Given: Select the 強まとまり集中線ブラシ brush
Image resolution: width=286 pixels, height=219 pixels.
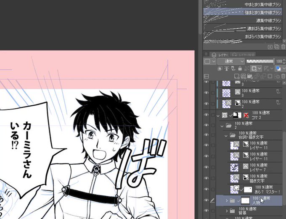Looking at the screenshot, I should tap(242, 12).
